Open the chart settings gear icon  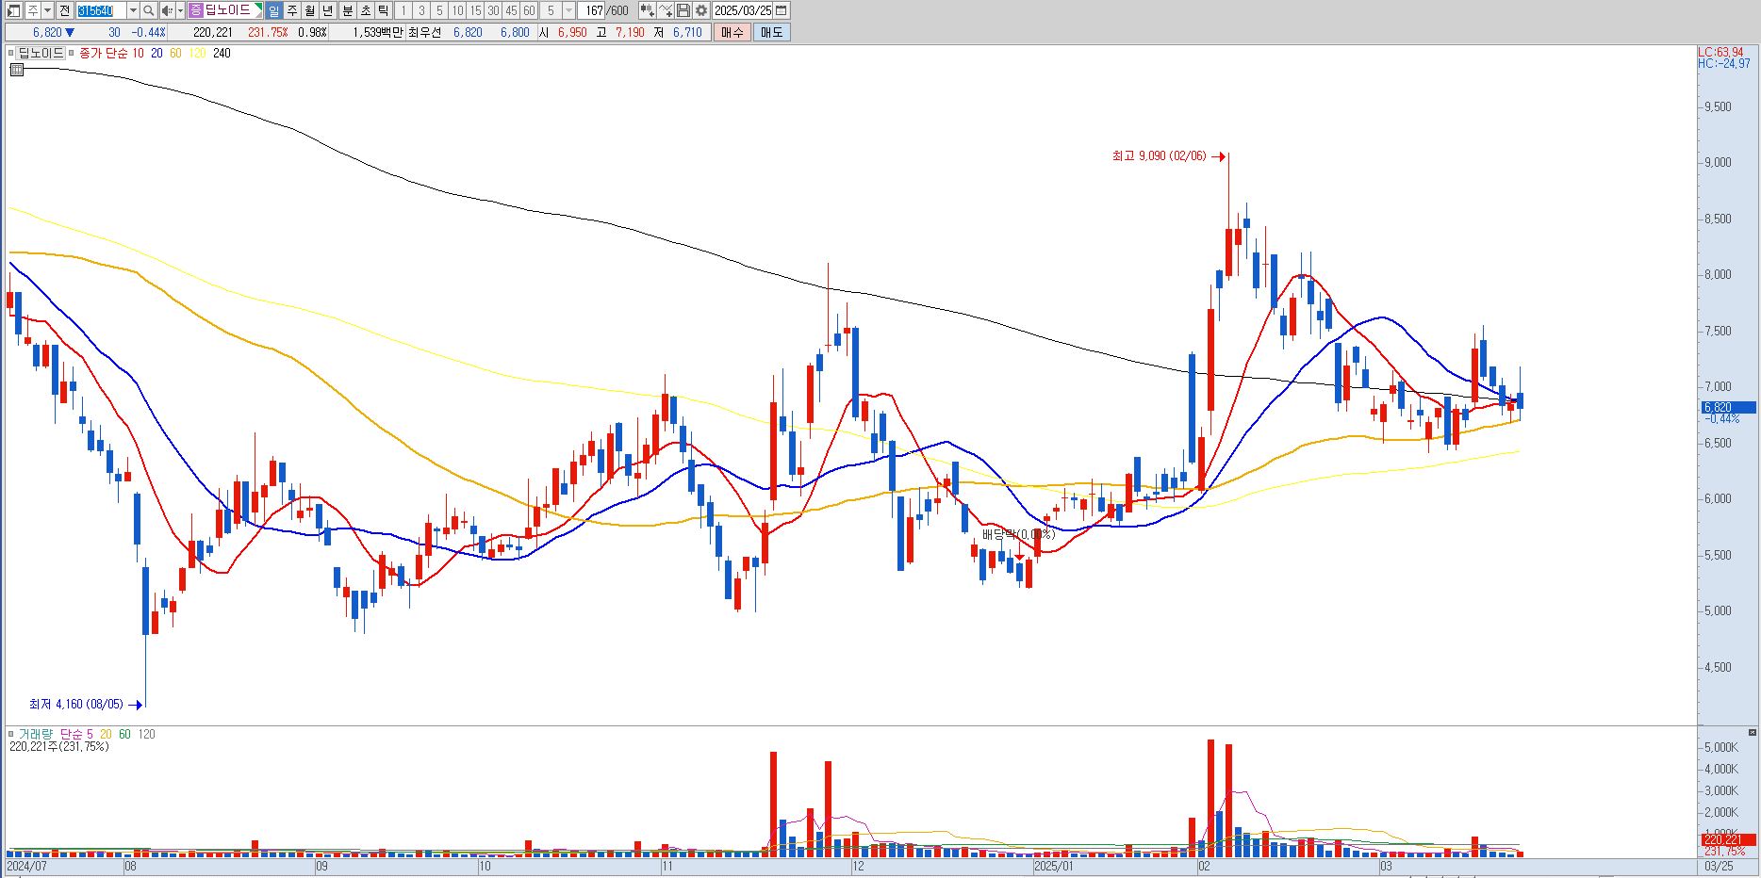click(701, 10)
